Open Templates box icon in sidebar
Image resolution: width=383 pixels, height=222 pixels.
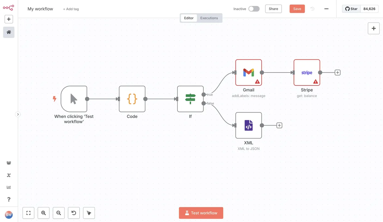tap(9, 163)
